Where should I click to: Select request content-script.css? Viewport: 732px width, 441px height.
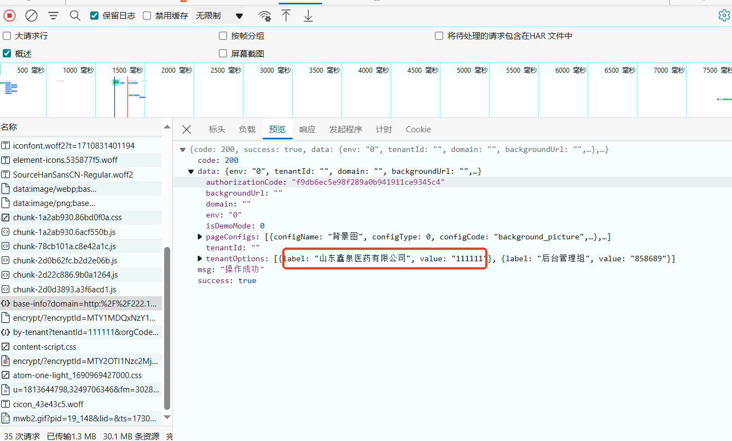point(81,346)
